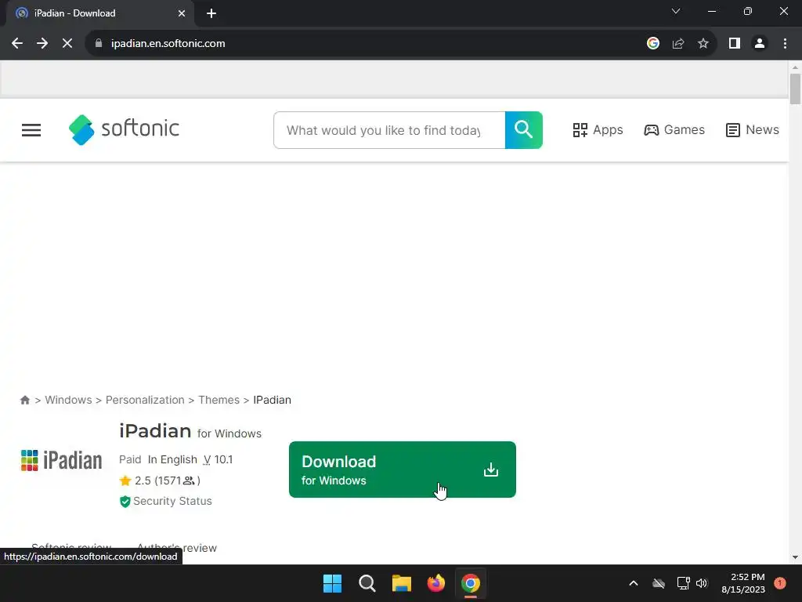Open the Security Status link

(166, 501)
